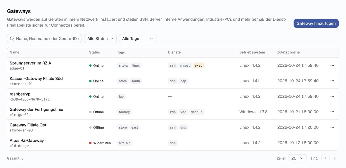
Task: Click the edge-01 hostname
Action: 17,68
